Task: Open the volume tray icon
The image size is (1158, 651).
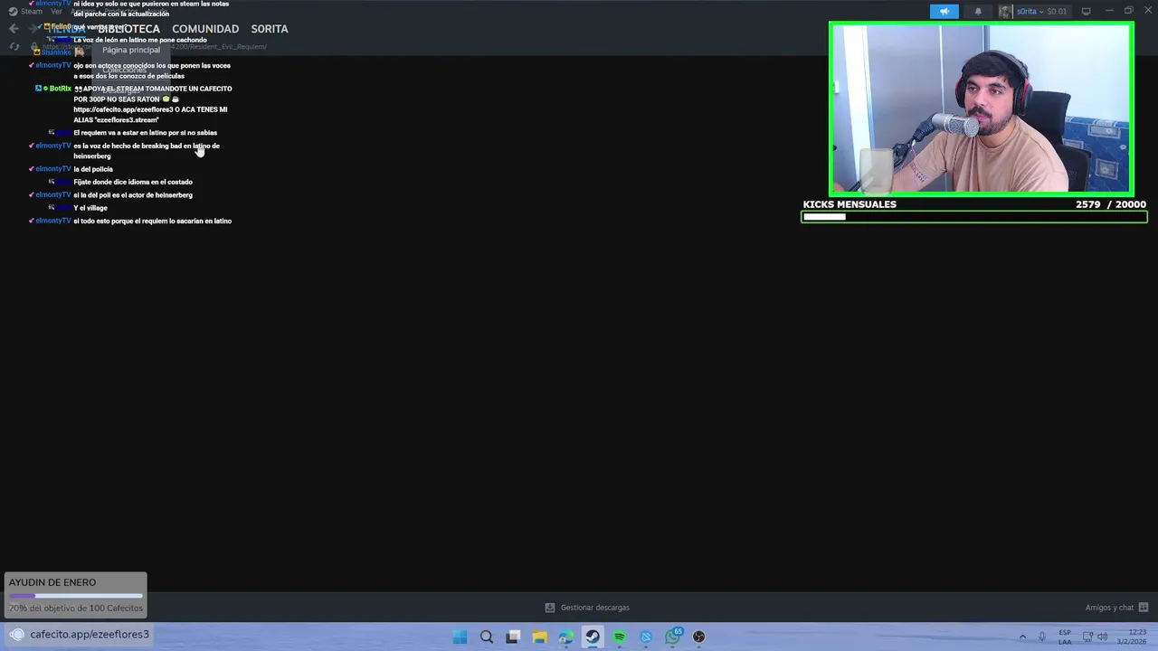Action: click(x=1102, y=637)
